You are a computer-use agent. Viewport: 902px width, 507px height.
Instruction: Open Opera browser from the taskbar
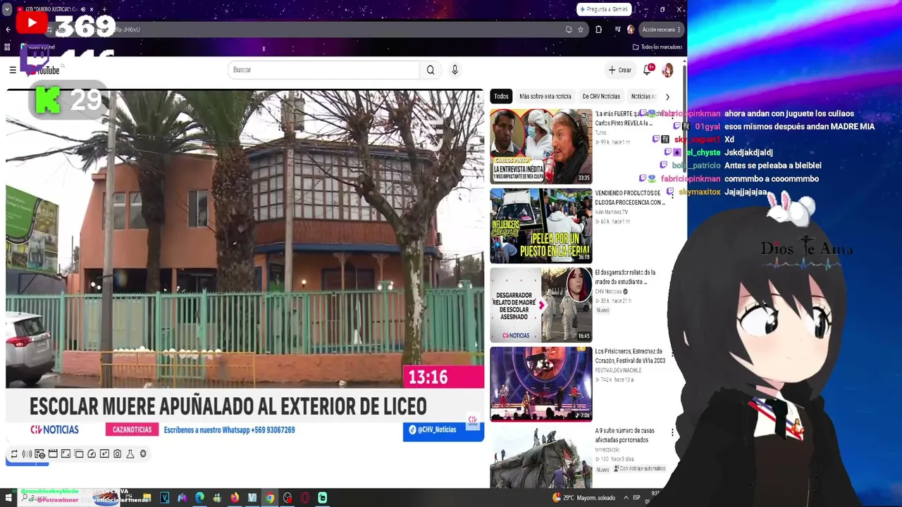point(304,498)
